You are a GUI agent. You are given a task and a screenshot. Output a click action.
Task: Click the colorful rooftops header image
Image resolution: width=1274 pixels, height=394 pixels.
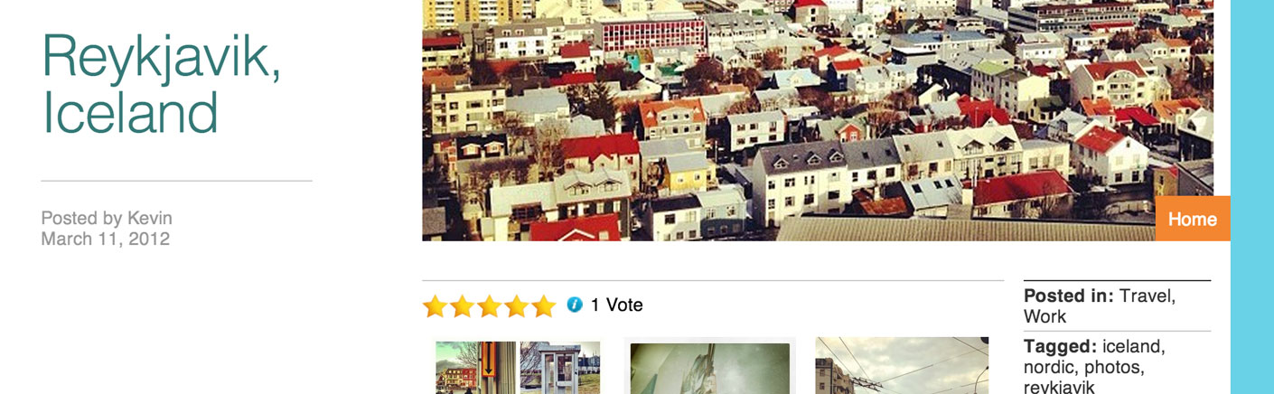(x=818, y=120)
